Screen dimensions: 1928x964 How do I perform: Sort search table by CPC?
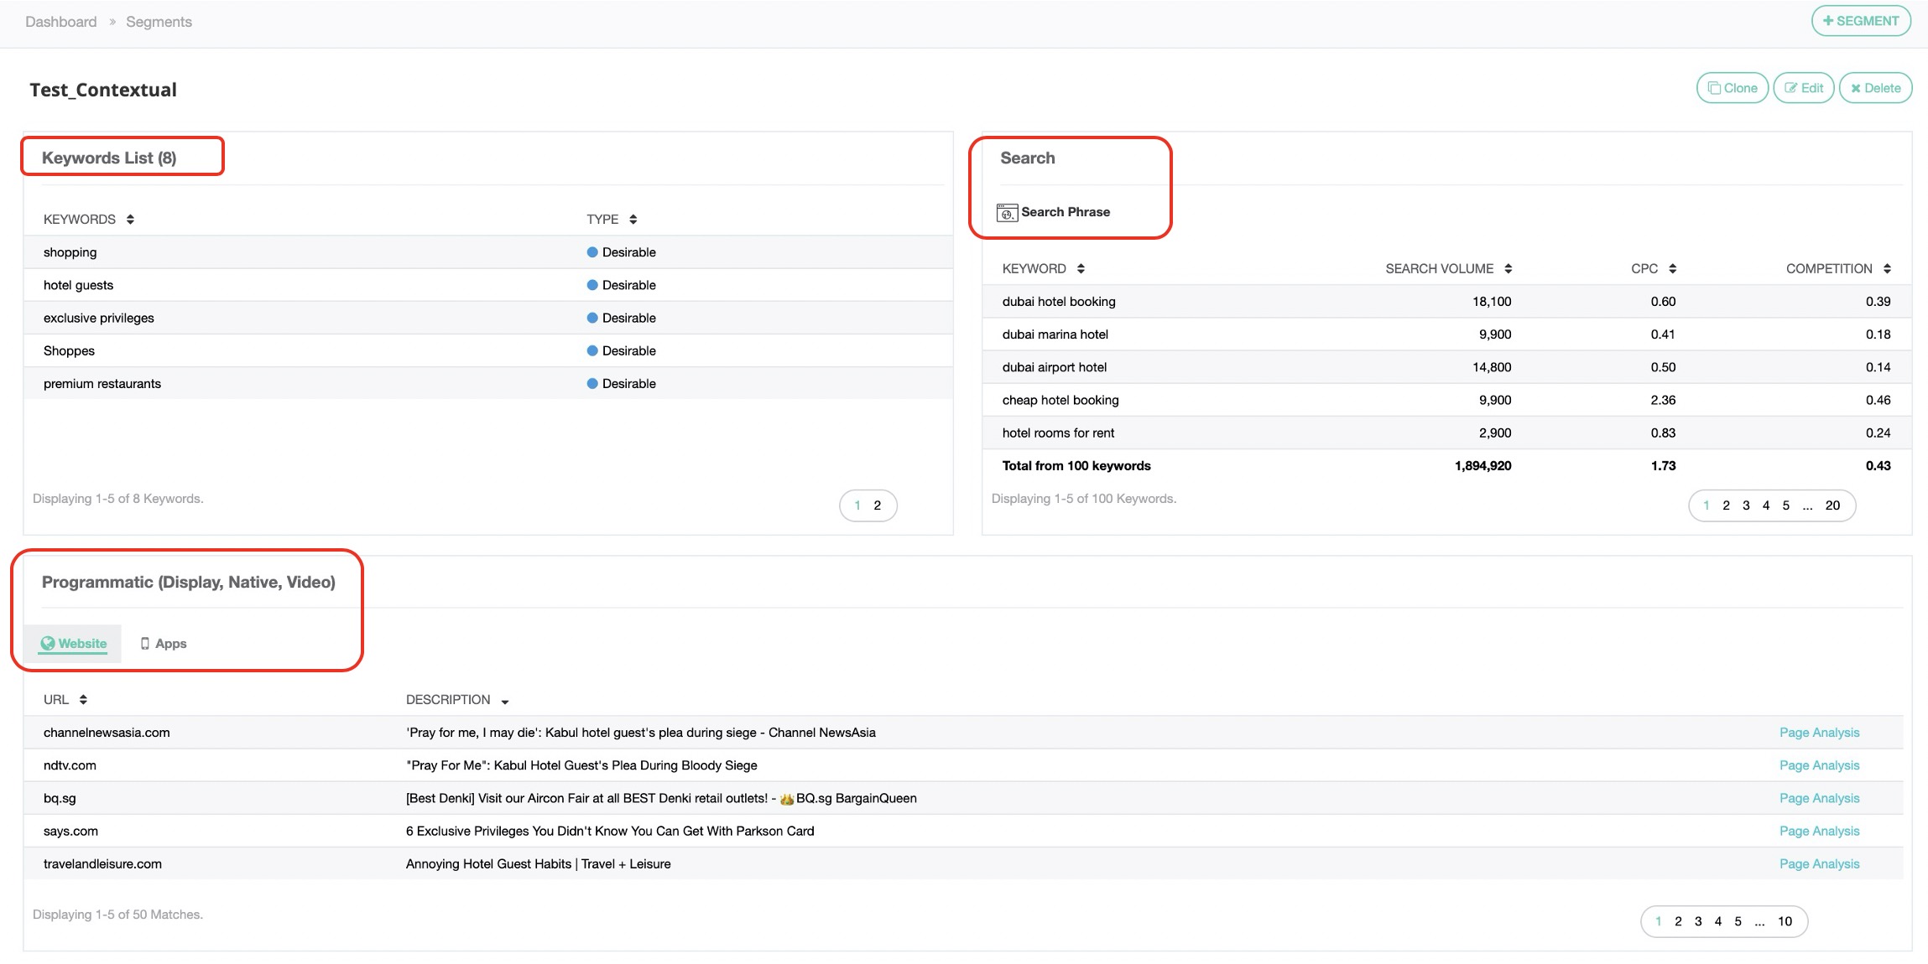point(1672,269)
